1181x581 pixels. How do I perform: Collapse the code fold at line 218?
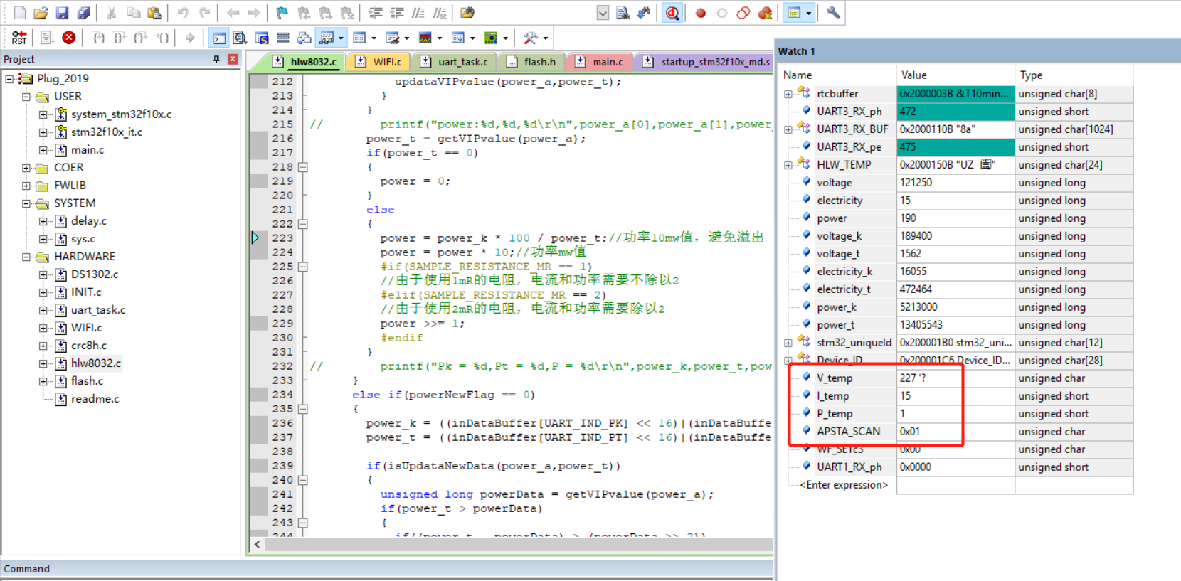point(302,167)
